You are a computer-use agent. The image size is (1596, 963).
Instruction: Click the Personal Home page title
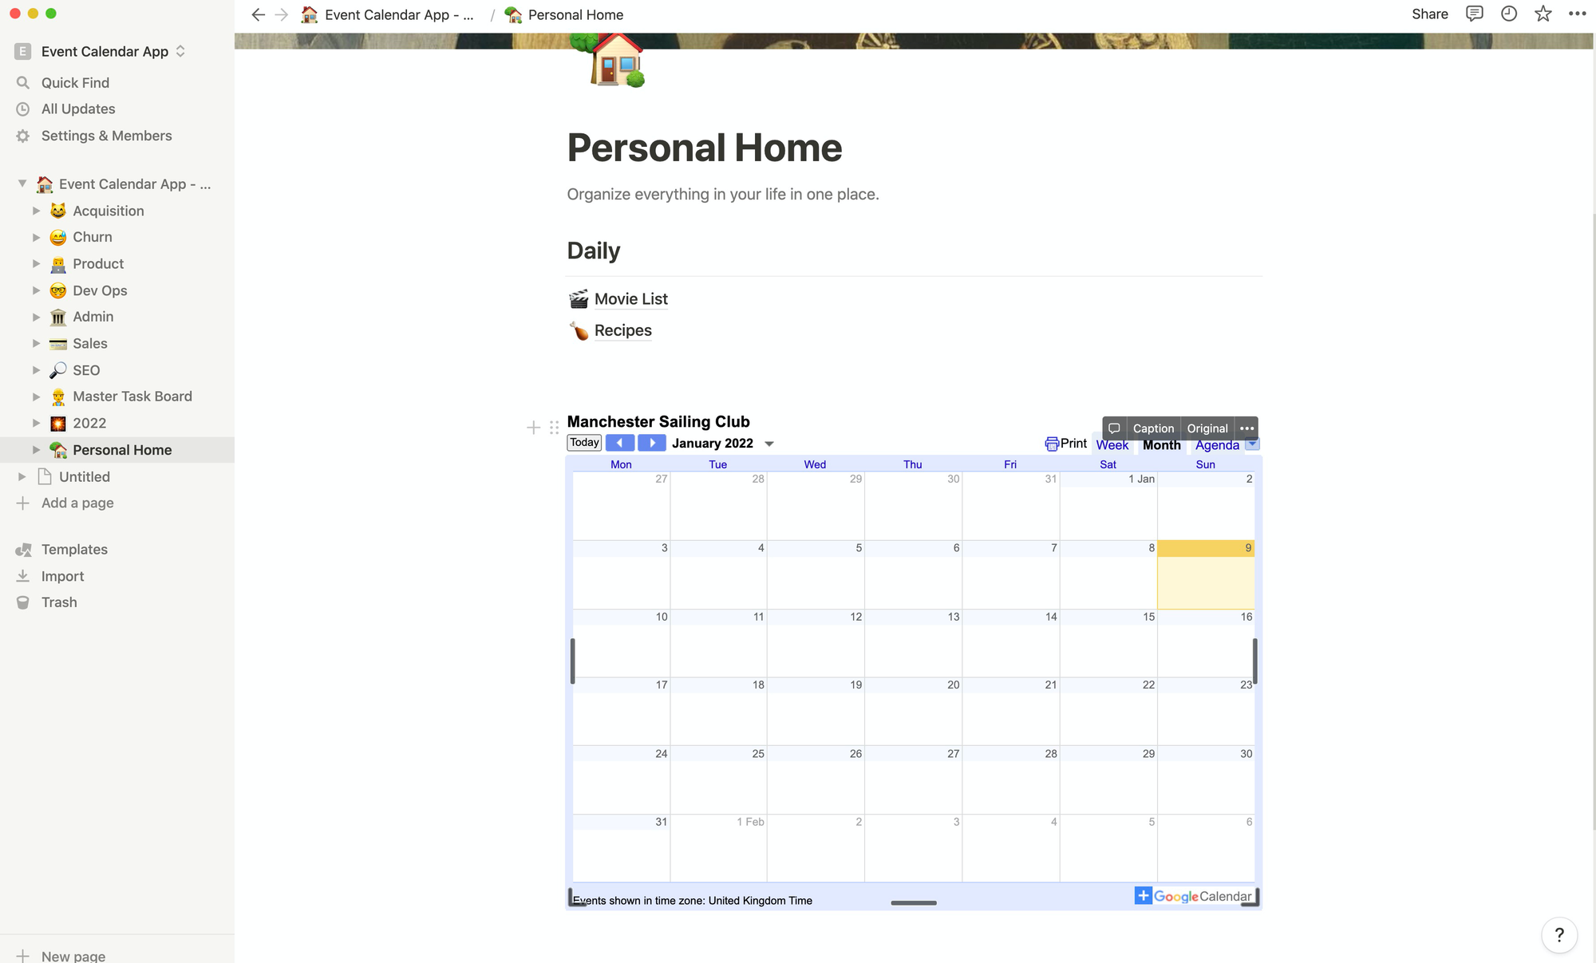[705, 146]
